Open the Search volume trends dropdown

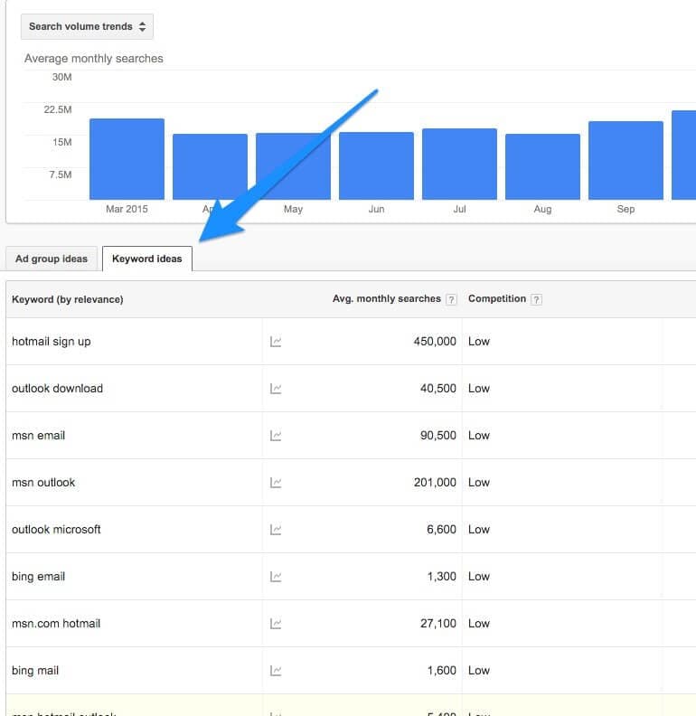(x=87, y=26)
